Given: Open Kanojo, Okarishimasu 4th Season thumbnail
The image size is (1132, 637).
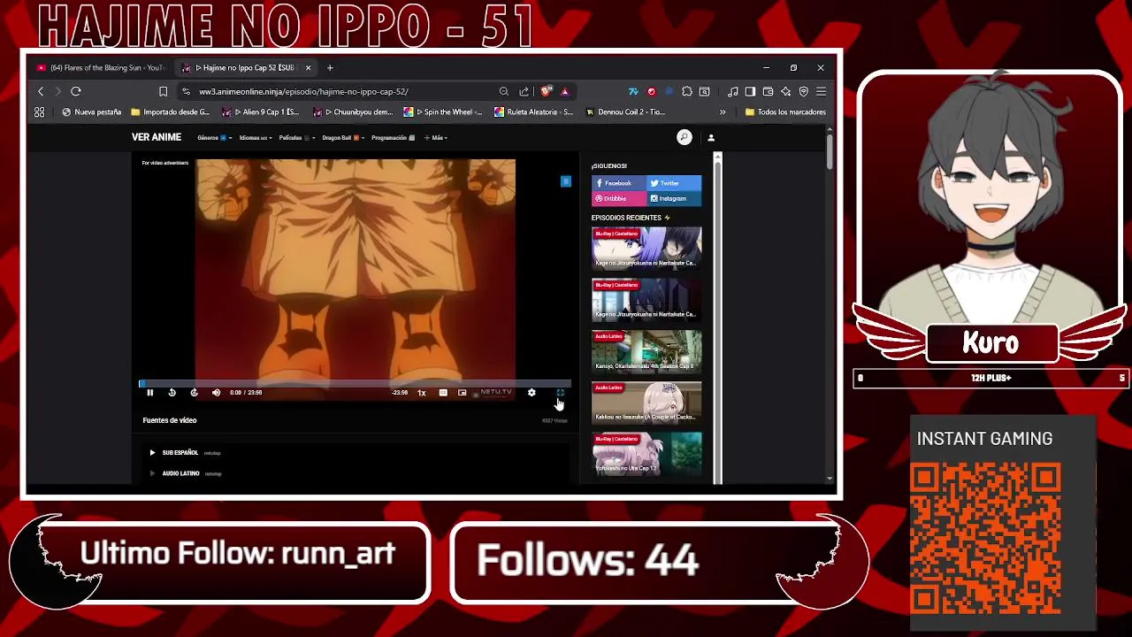Looking at the screenshot, I should pos(646,350).
